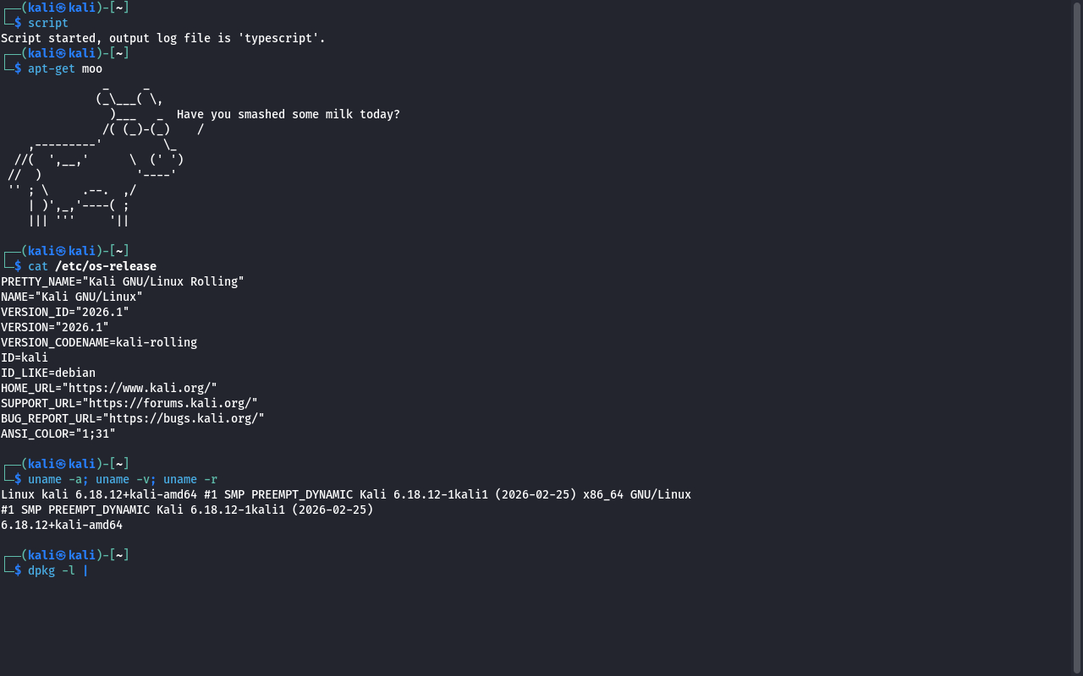This screenshot has height=676, width=1083.
Task: Click the Kali symbol in the prompt above dpkg
Action: 61,555
